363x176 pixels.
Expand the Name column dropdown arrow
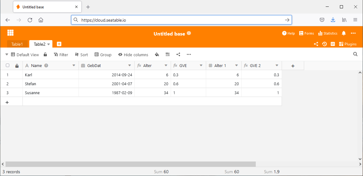(x=74, y=65)
